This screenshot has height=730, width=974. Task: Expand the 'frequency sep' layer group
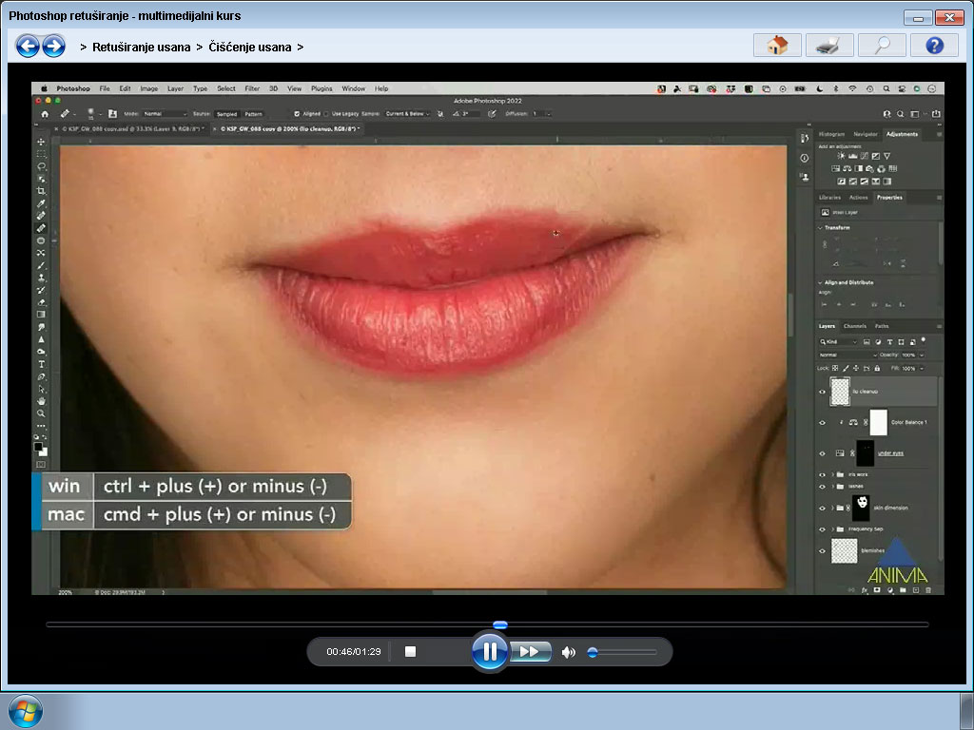click(833, 529)
